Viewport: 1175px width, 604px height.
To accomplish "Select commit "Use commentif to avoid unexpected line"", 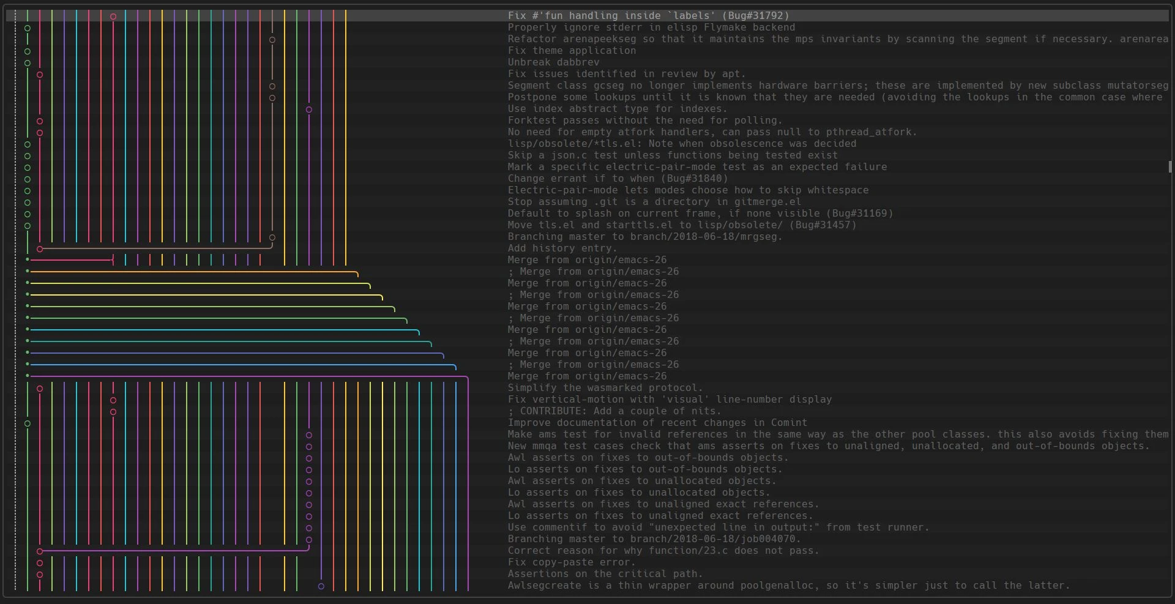I will (x=718, y=528).
